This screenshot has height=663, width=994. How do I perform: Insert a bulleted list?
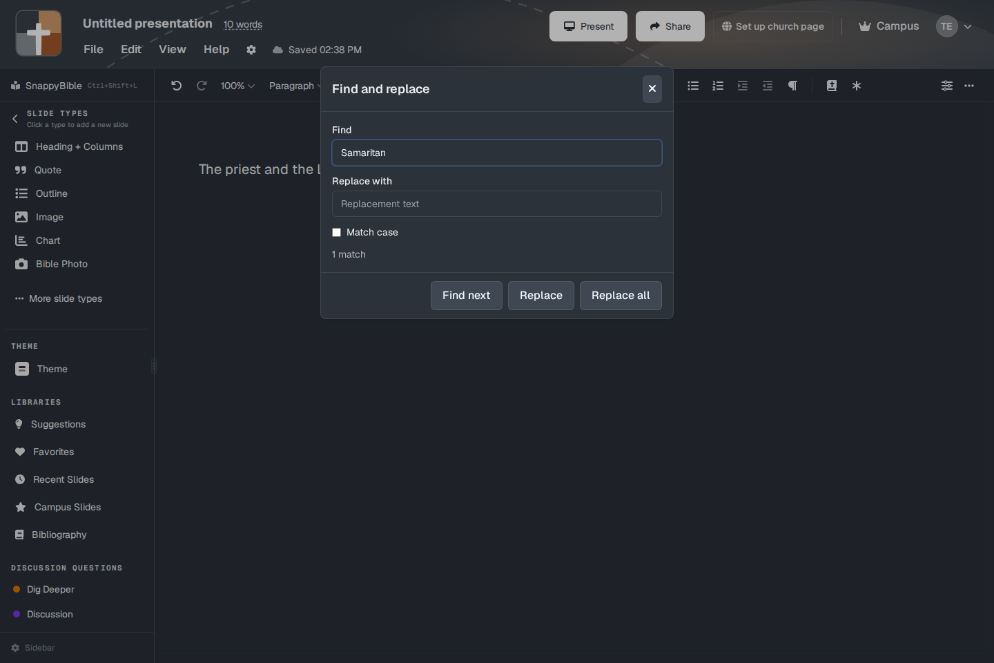click(693, 86)
